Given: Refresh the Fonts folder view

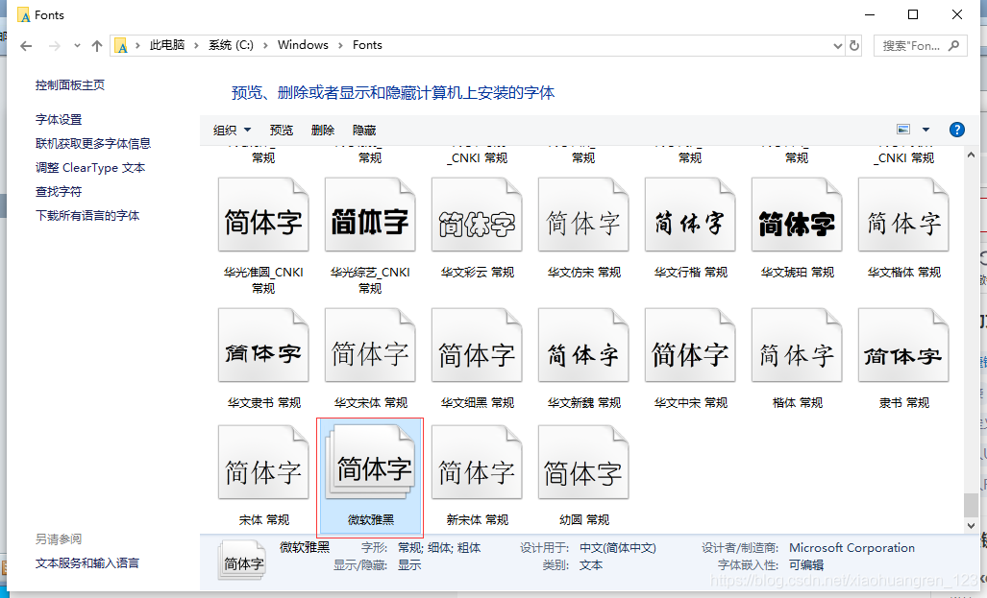Looking at the screenshot, I should point(854,45).
